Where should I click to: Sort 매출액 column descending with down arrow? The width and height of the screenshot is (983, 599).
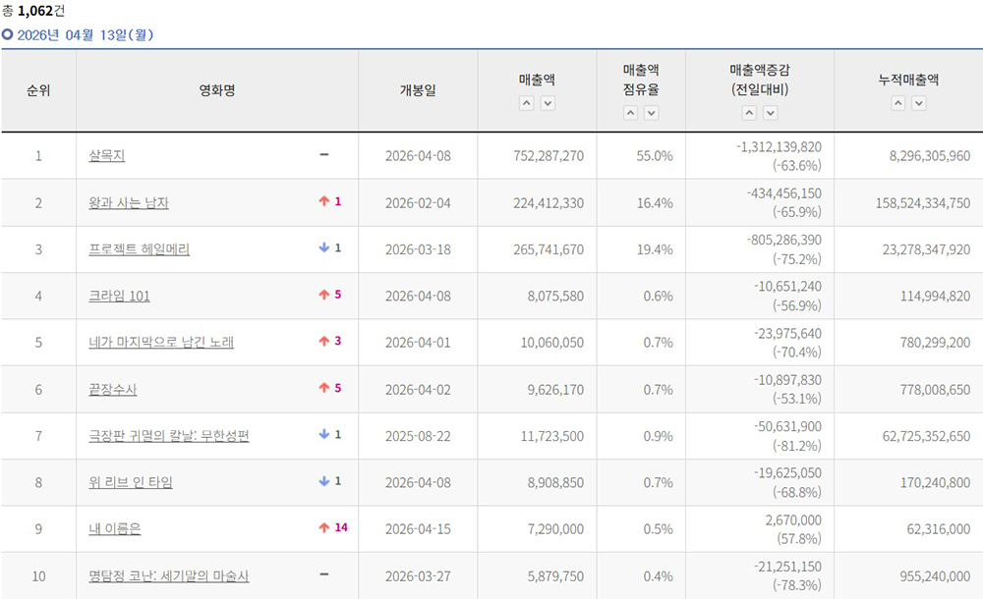548,104
